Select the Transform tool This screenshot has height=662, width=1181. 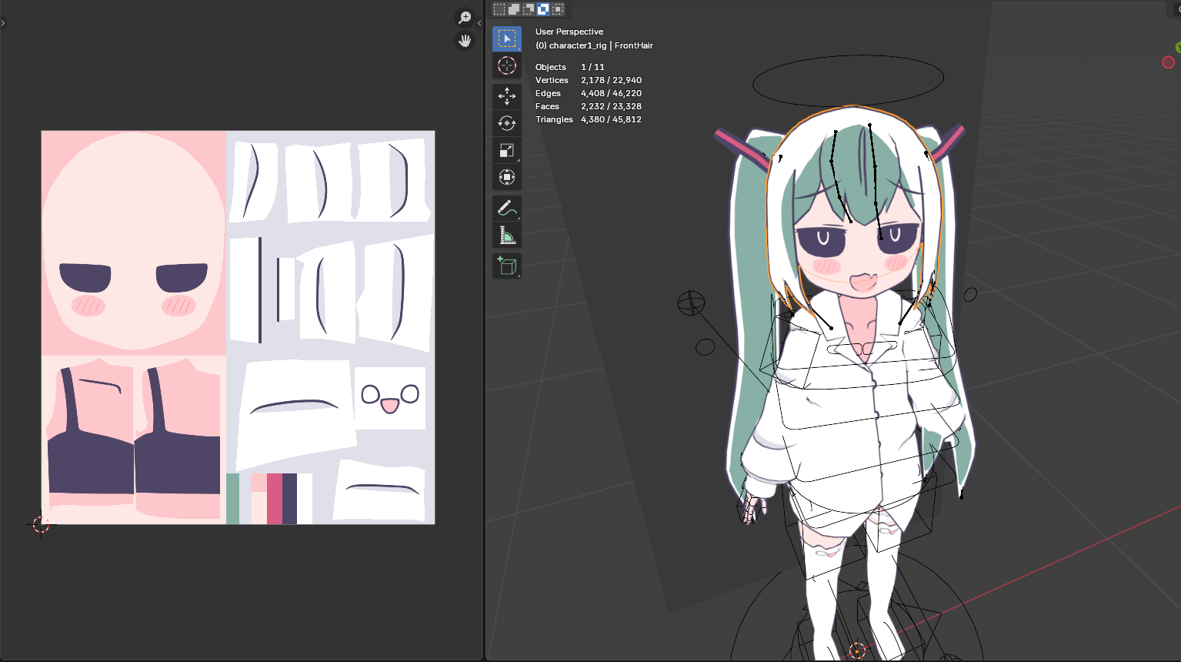tap(507, 177)
